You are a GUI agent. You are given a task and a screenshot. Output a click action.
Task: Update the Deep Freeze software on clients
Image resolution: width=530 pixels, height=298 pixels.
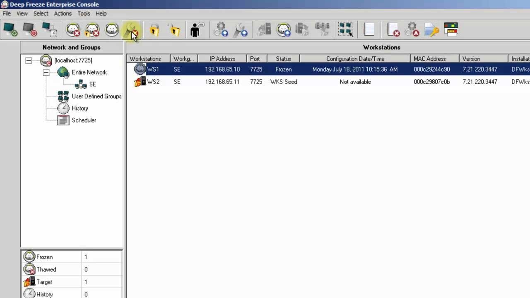point(284,29)
